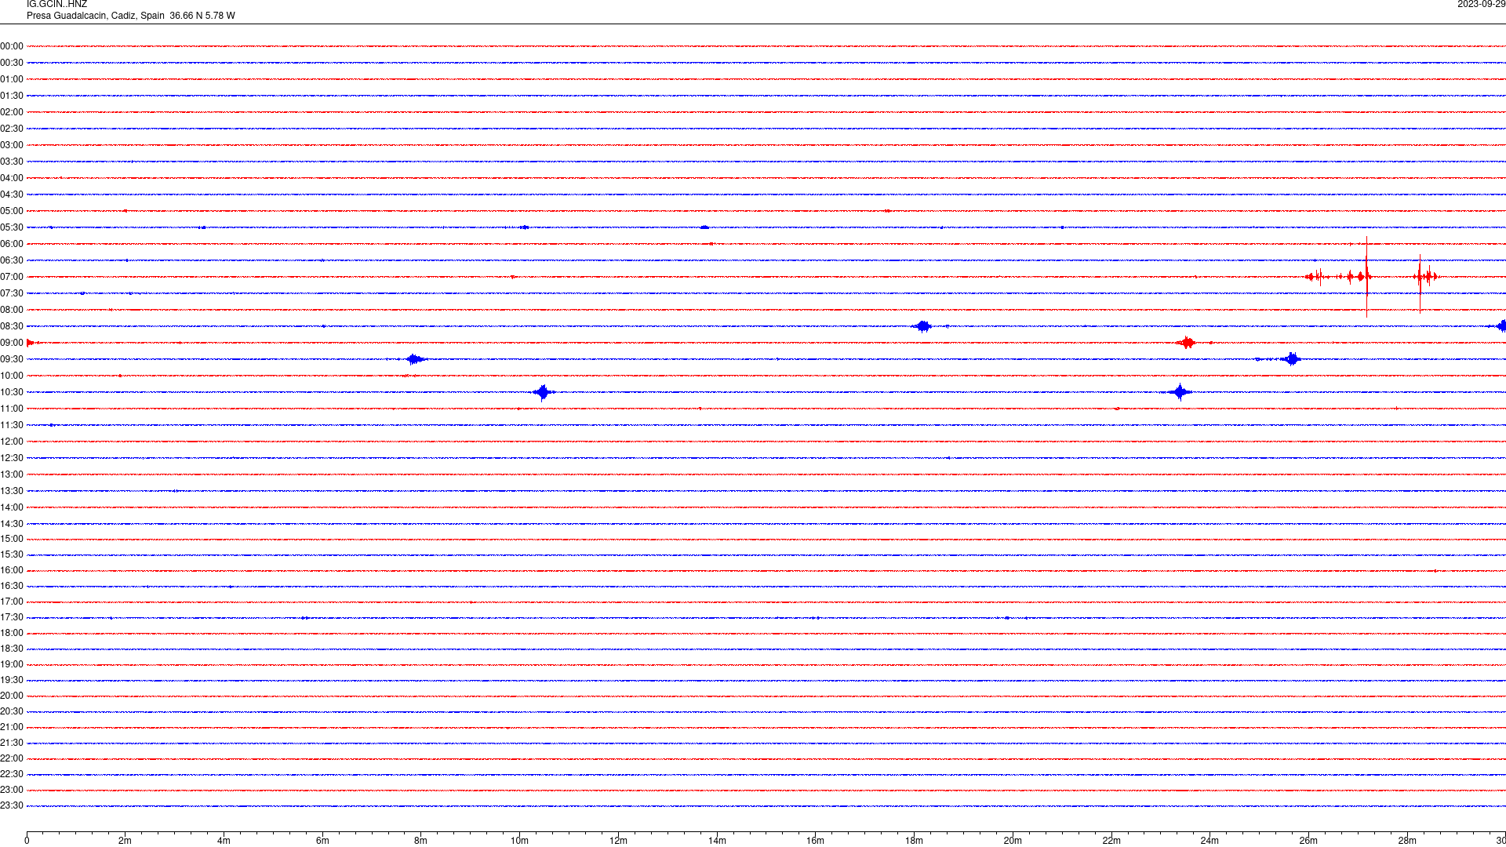Select the 06:00 trace row label

pyautogui.click(x=12, y=244)
